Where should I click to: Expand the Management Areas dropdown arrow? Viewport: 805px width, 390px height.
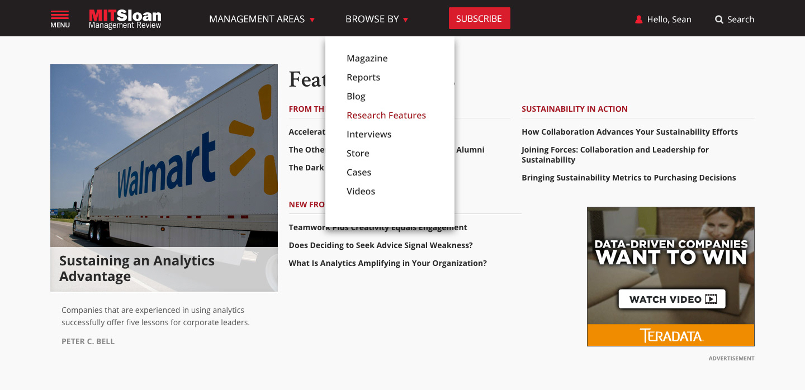click(x=312, y=20)
